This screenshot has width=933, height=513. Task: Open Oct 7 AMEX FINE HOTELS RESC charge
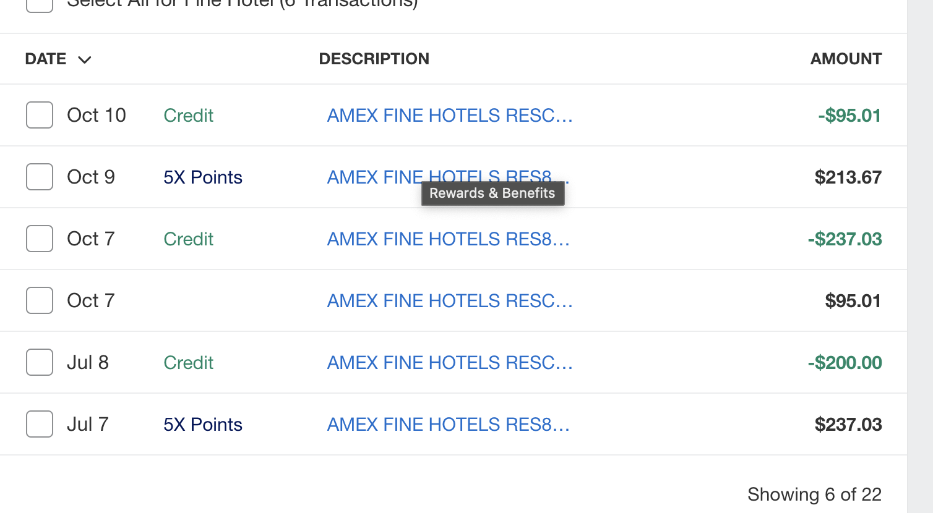point(449,300)
